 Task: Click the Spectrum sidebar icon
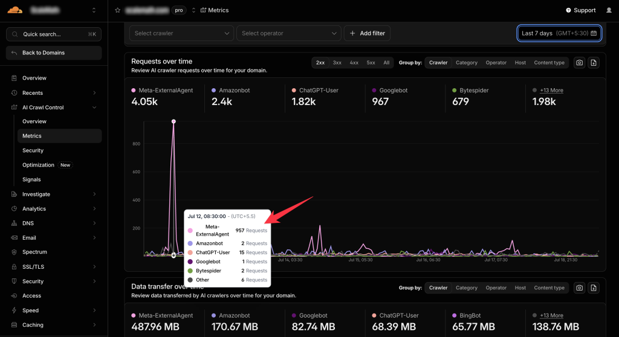15,252
